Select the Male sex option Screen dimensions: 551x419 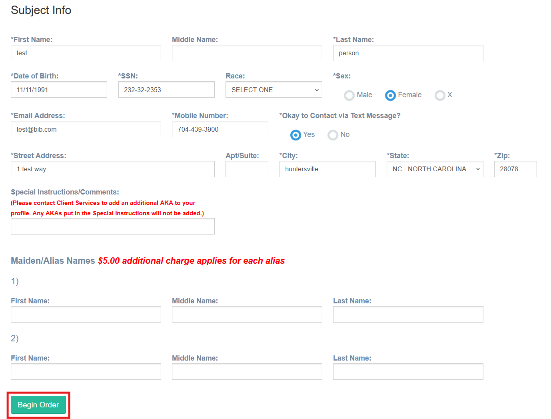[x=349, y=95]
